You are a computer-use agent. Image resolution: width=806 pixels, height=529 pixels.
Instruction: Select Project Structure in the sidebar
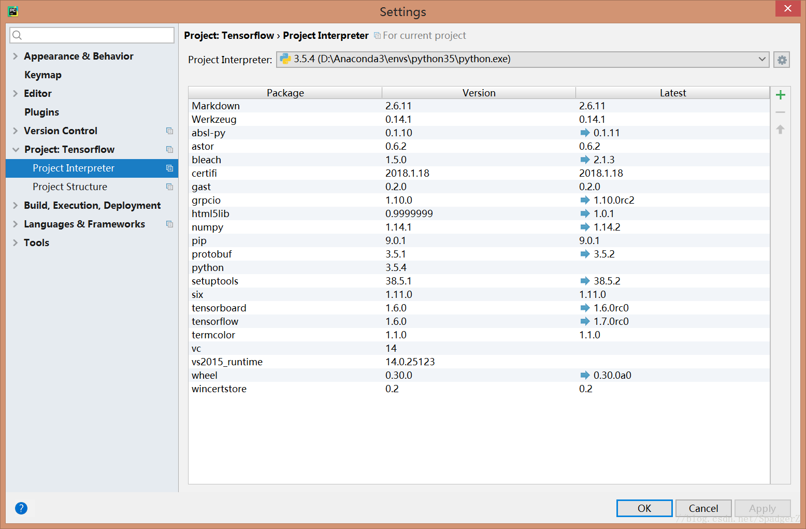click(70, 187)
